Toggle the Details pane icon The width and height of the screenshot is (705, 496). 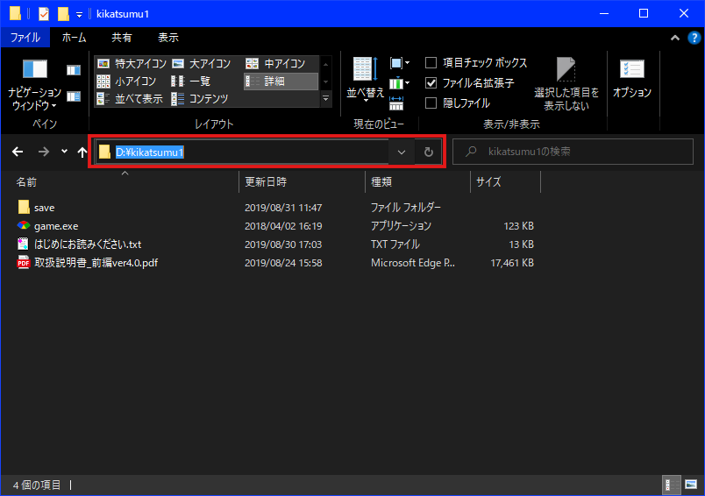click(x=74, y=96)
